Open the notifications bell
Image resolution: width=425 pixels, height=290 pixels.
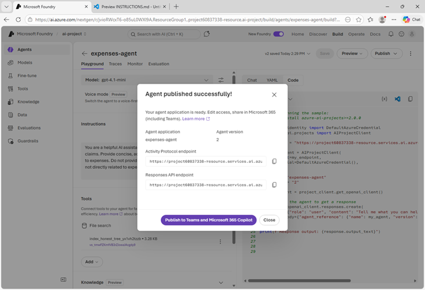click(390, 34)
